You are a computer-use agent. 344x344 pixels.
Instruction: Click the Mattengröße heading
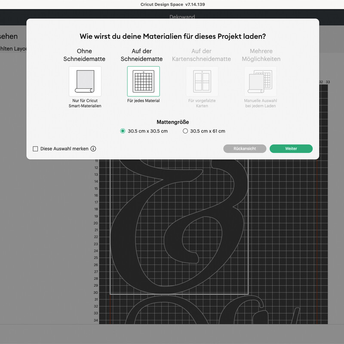(x=173, y=122)
